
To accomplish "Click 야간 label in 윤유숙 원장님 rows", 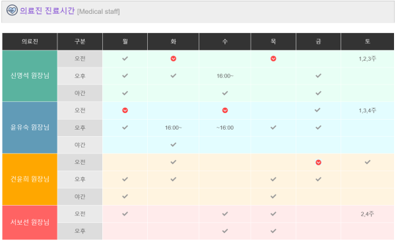I will [x=80, y=145].
